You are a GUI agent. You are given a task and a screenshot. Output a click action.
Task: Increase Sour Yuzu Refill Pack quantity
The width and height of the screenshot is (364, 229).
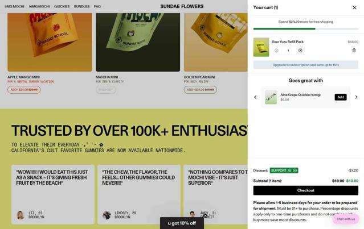pos(300,51)
